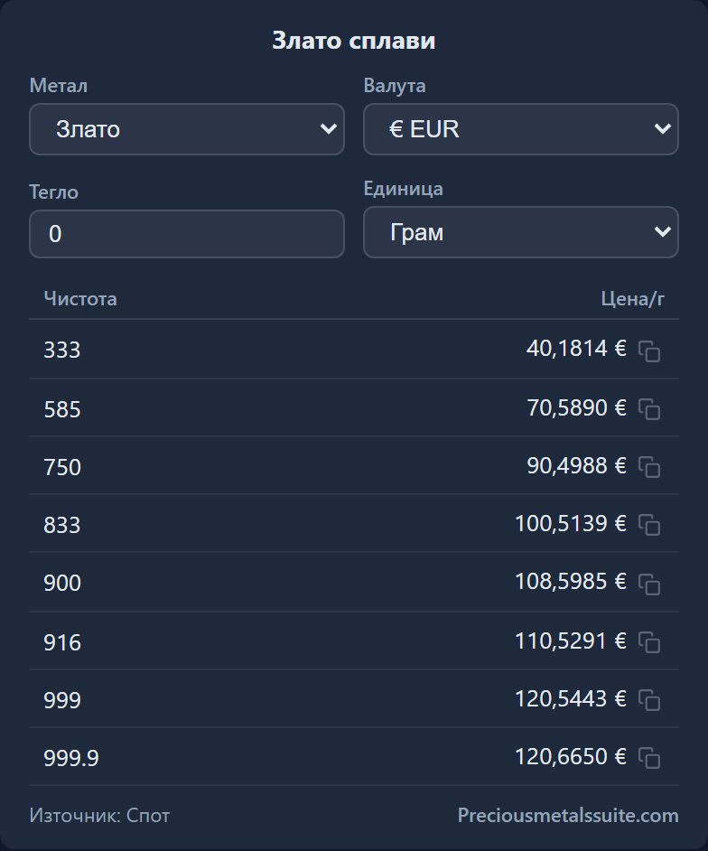
Task: Copy the 585 purity price
Action: (x=649, y=409)
